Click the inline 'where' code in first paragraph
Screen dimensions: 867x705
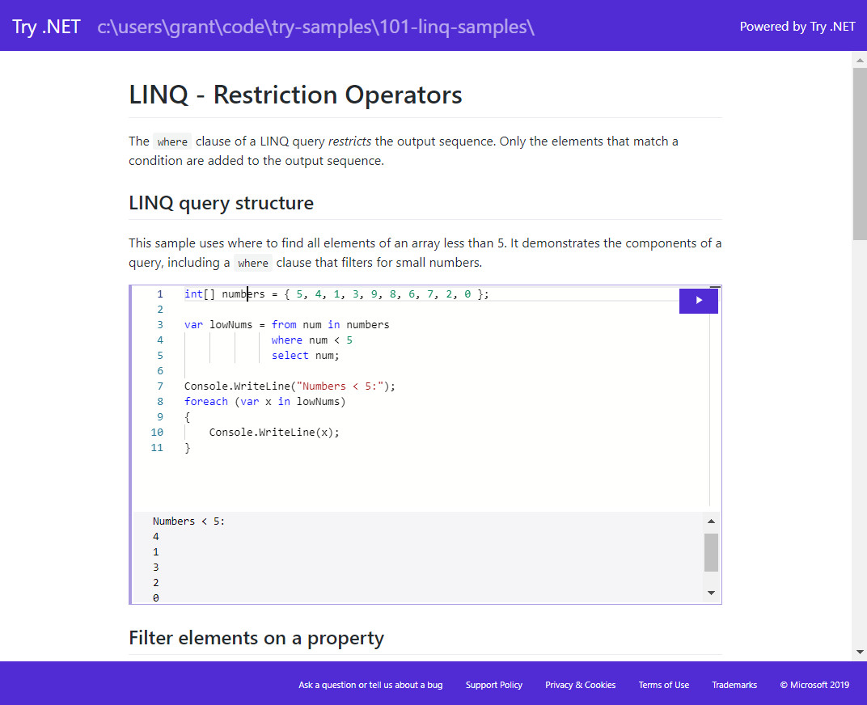click(172, 141)
